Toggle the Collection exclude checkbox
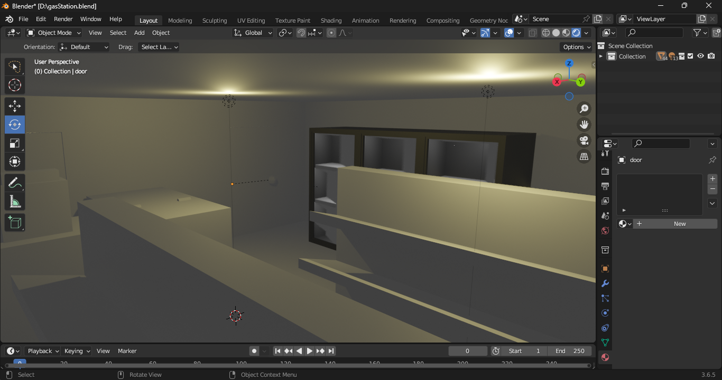 pyautogui.click(x=690, y=56)
